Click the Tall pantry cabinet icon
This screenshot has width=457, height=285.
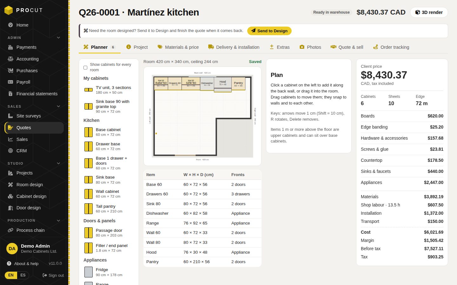89,209
